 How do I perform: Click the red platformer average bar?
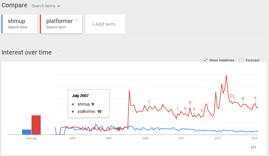click(x=36, y=125)
